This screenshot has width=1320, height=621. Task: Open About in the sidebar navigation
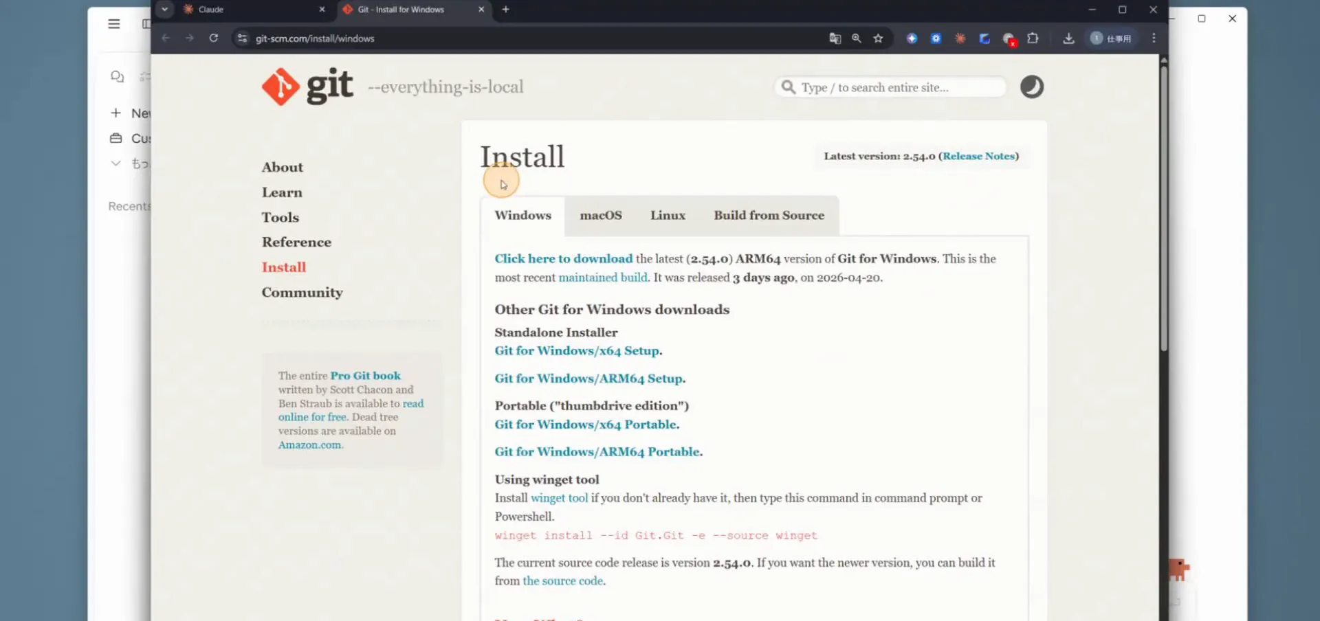click(282, 167)
